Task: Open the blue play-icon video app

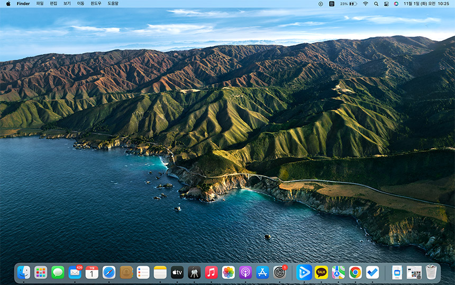Action: tap(304, 272)
